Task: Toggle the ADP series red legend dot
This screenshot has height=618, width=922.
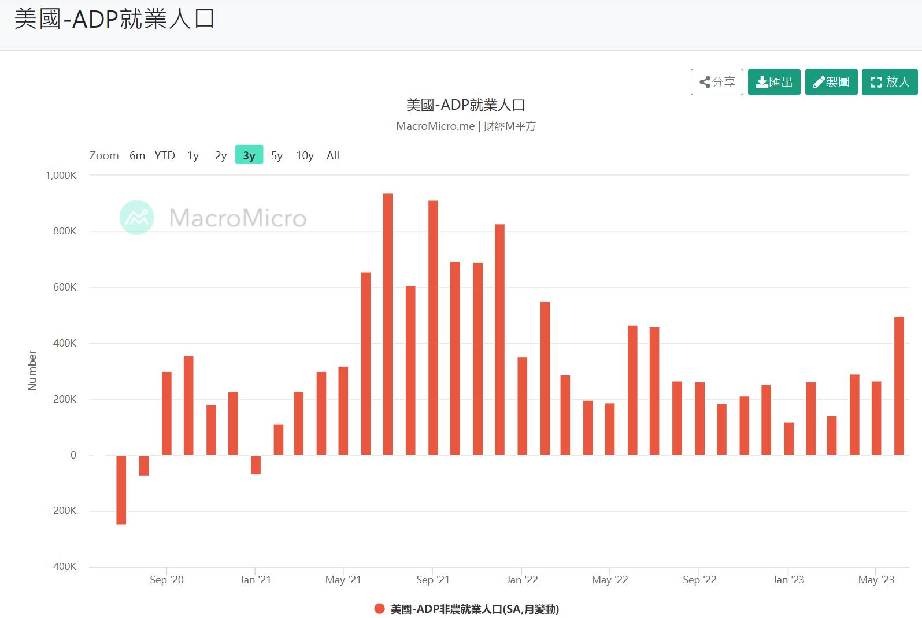Action: point(380,609)
